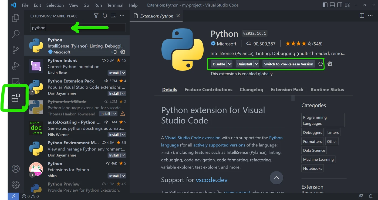Open manage gear in extension details header

[x=330, y=64]
